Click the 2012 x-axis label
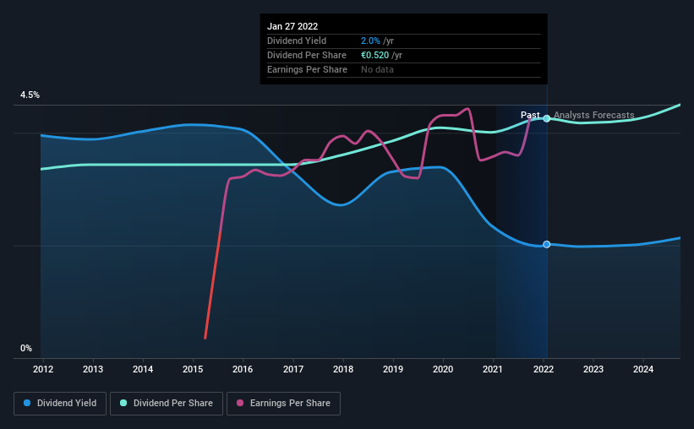Image resolution: width=694 pixels, height=429 pixels. 43,369
